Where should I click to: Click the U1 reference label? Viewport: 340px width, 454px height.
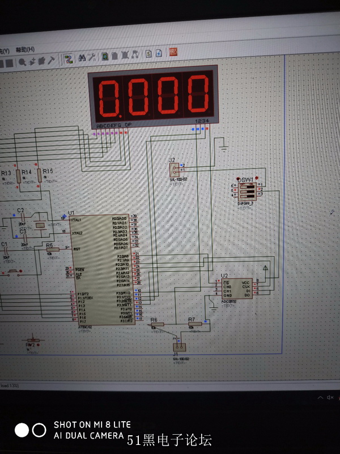(71, 213)
